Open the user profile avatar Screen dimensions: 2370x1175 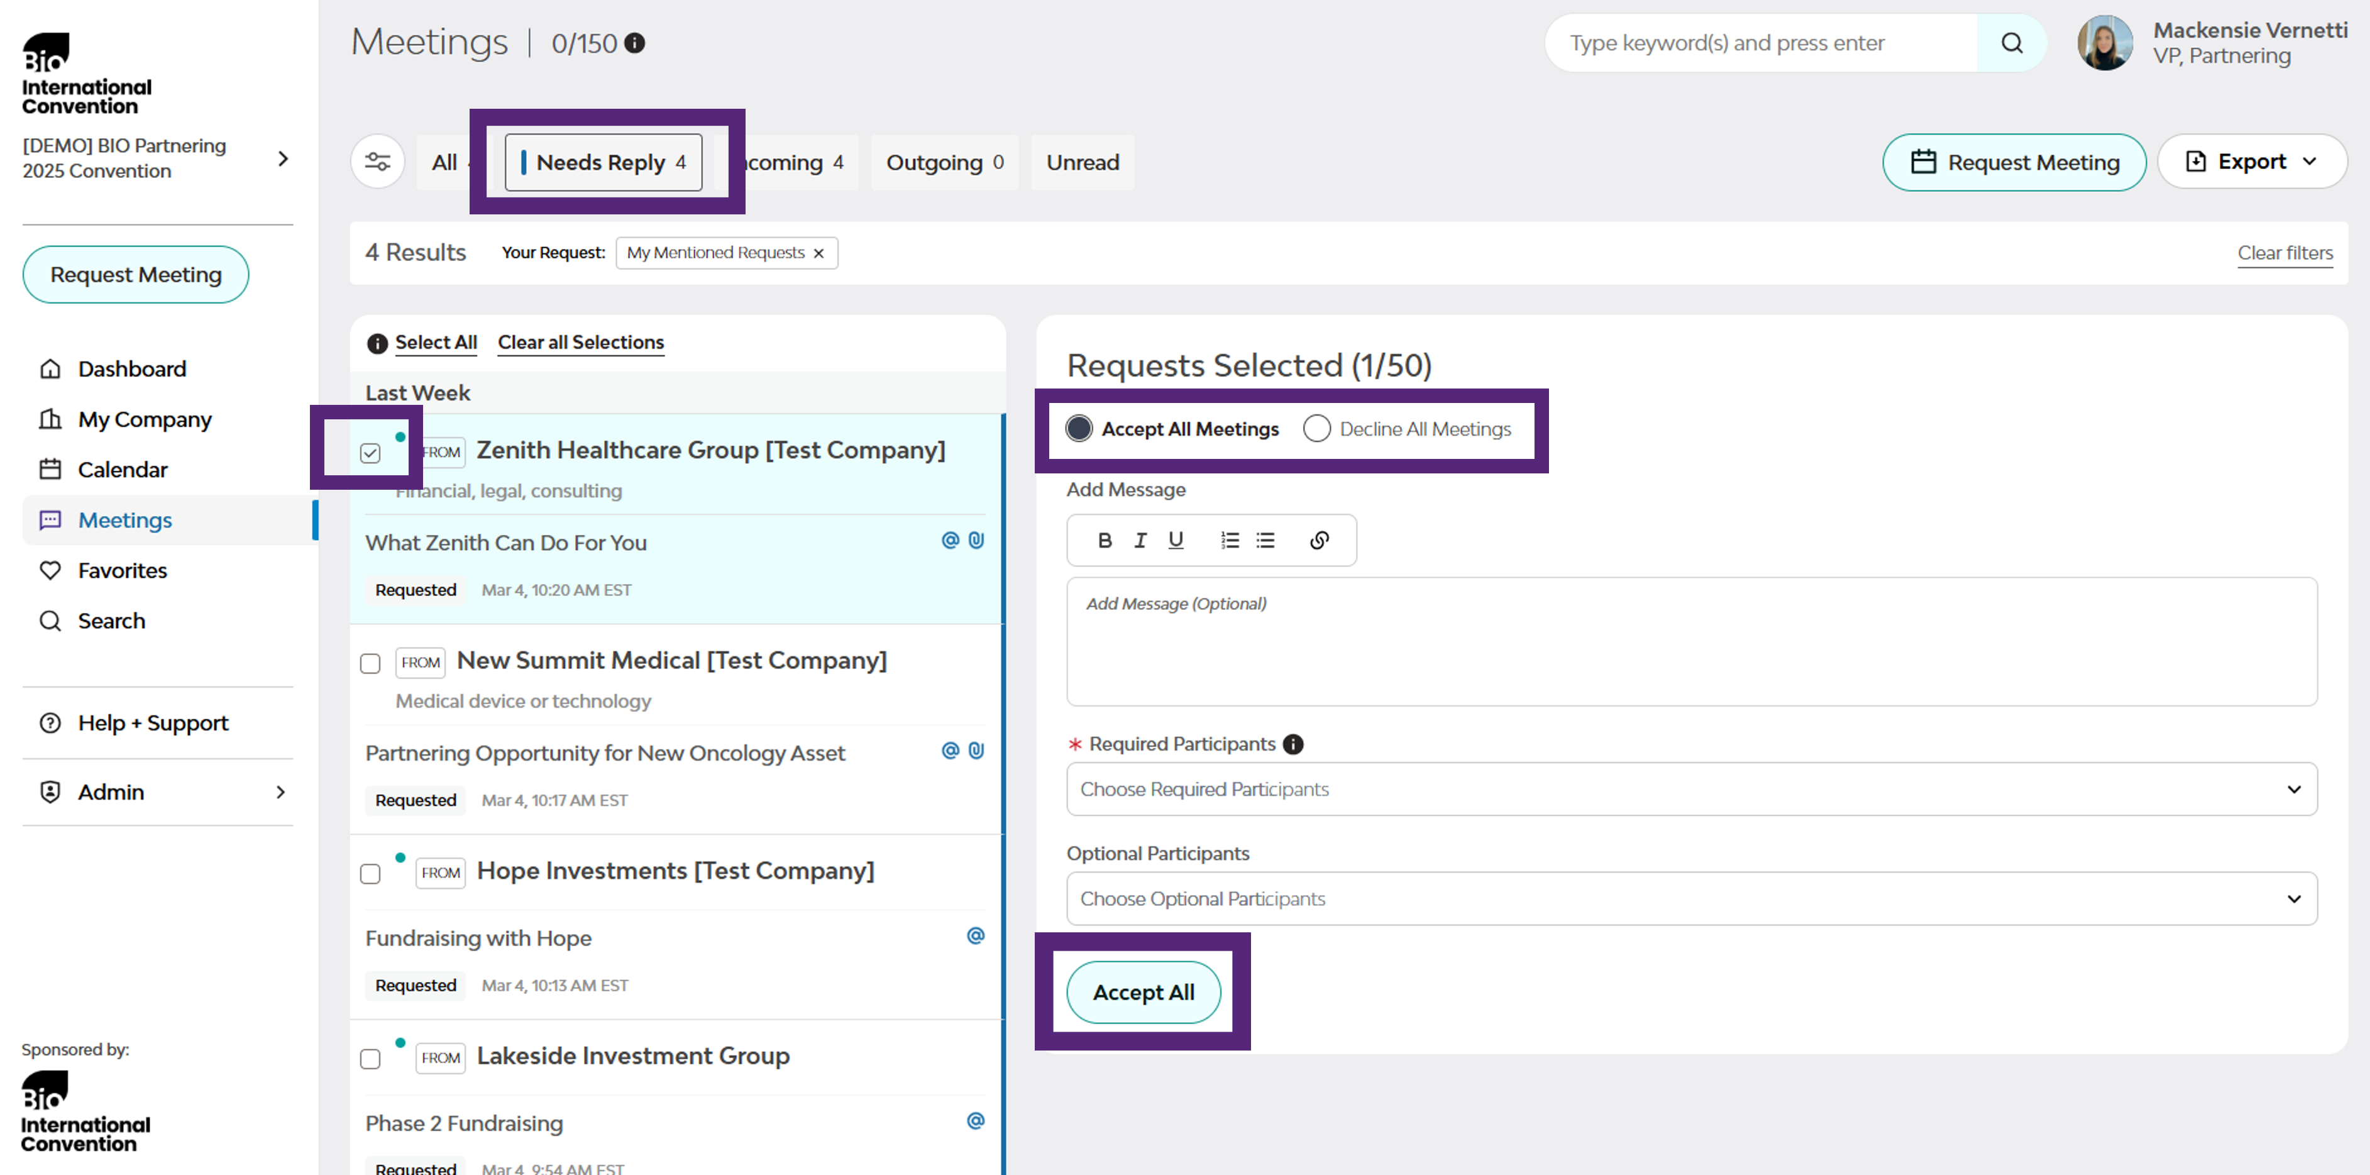(2105, 43)
